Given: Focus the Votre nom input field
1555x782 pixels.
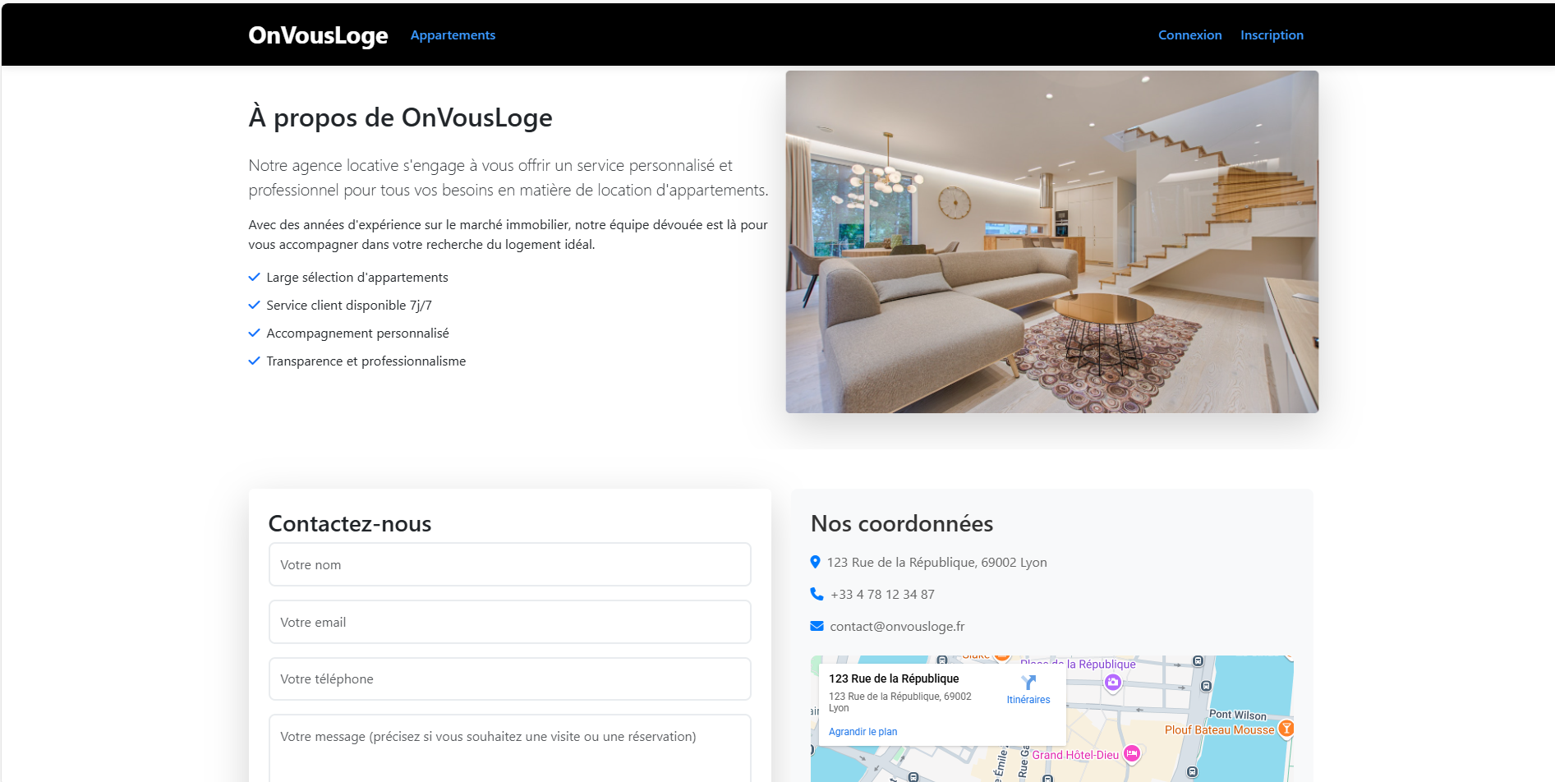Looking at the screenshot, I should [x=509, y=564].
